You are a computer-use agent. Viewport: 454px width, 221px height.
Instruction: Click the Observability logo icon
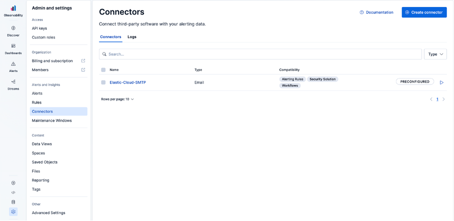13,8
